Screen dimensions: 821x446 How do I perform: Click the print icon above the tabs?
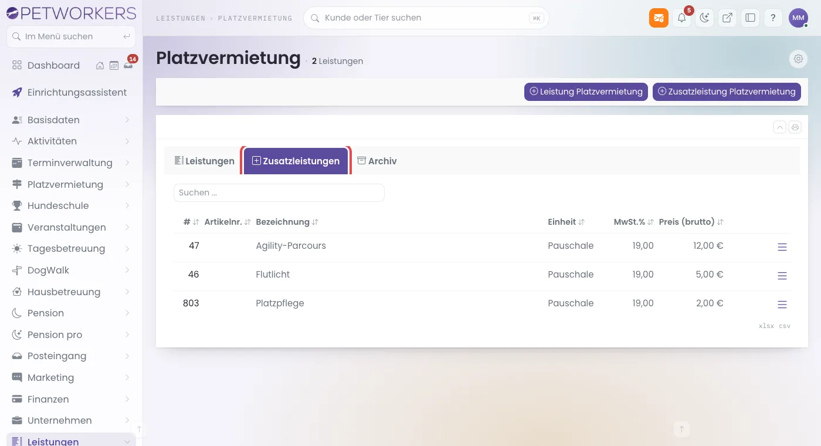click(795, 127)
